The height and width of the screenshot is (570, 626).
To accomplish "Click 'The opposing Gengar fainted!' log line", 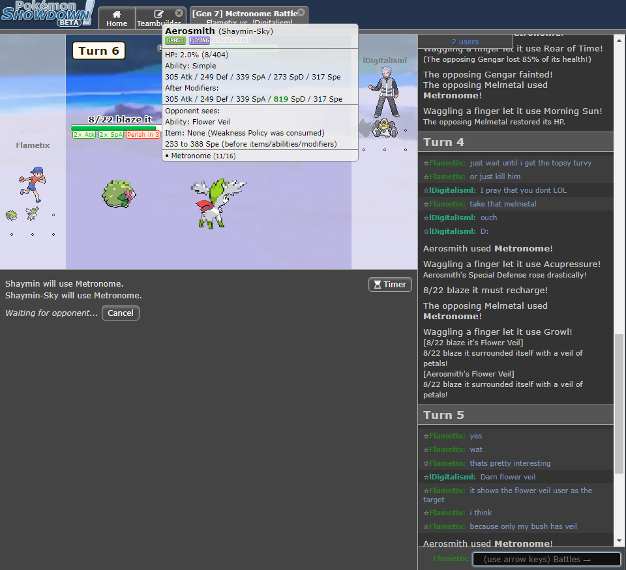I will click(488, 75).
